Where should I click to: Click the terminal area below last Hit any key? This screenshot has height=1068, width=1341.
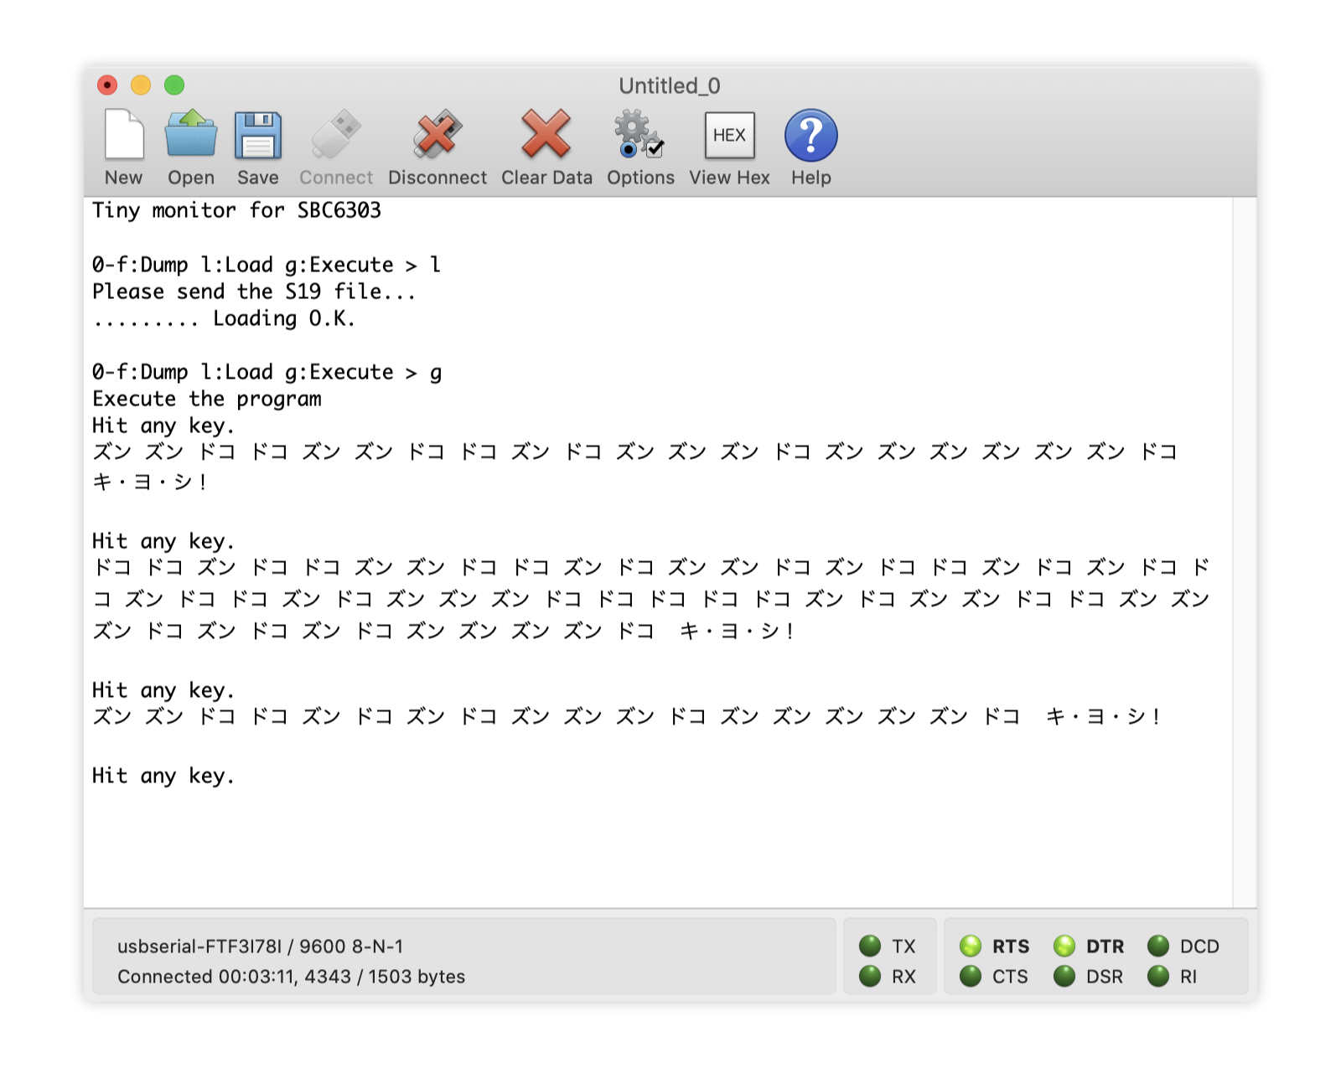pyautogui.click(x=587, y=838)
